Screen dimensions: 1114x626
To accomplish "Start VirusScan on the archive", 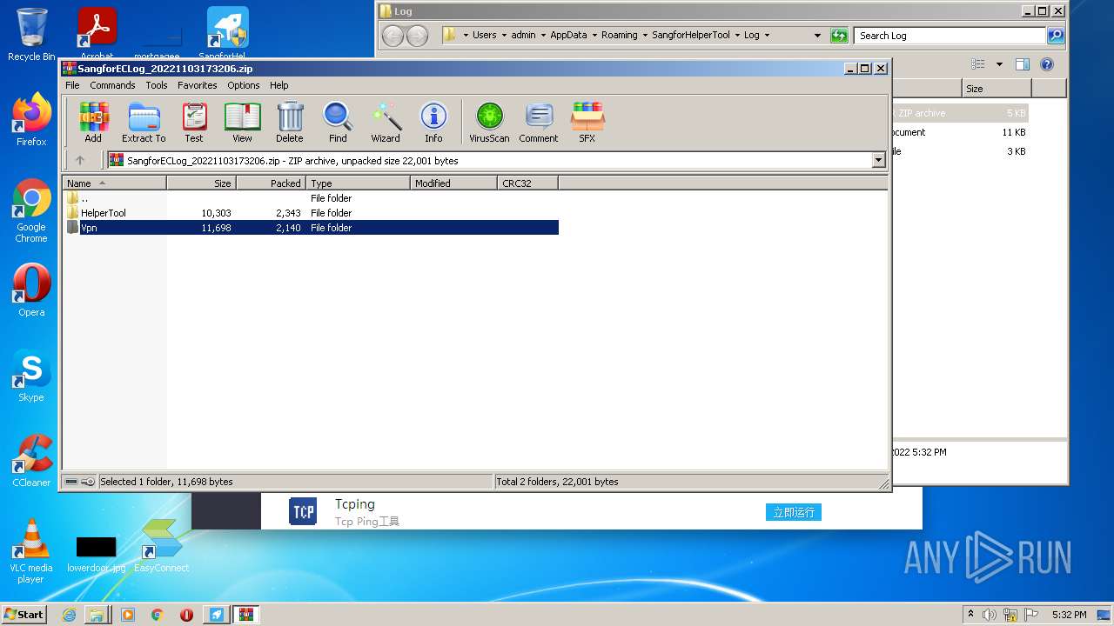I will [489, 122].
